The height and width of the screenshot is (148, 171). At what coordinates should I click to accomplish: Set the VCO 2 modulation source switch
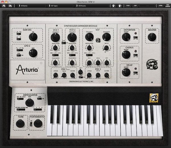[72, 55]
